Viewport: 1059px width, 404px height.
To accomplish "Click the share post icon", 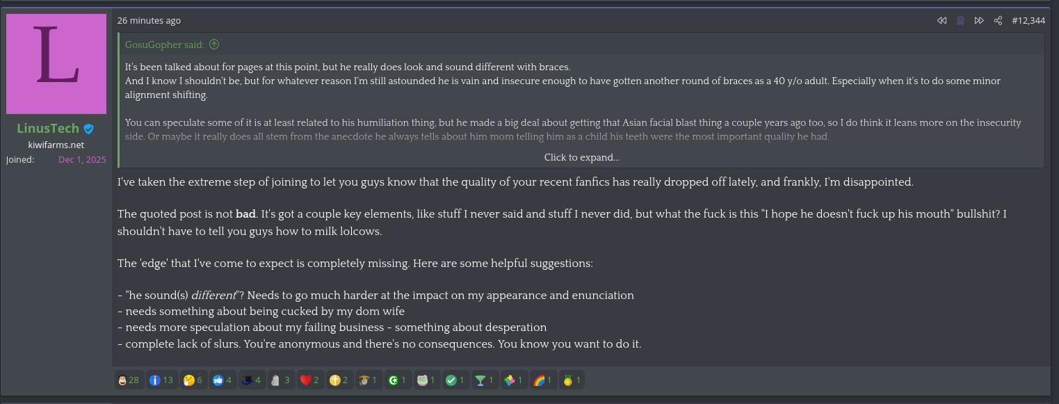I will [998, 21].
